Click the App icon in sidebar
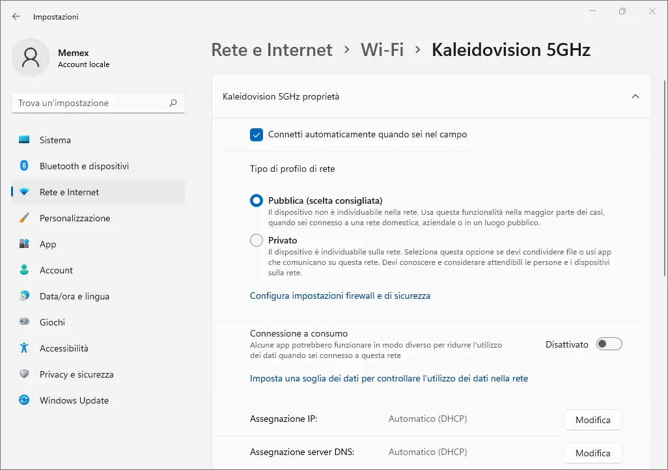Image resolution: width=668 pixels, height=470 pixels. (x=24, y=243)
